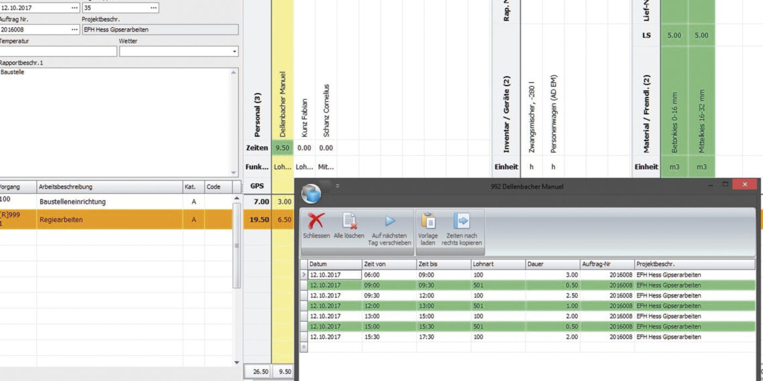This screenshot has height=381, width=763.
Task: Click Dauer cell 2.50
Action: (553, 295)
